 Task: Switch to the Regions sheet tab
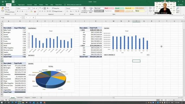[x=27, y=98]
